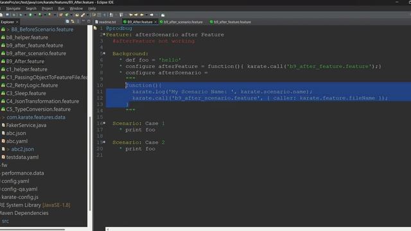Viewport: 411px width, 231px height.
Task: Open the Run menu
Action: coord(61,8)
